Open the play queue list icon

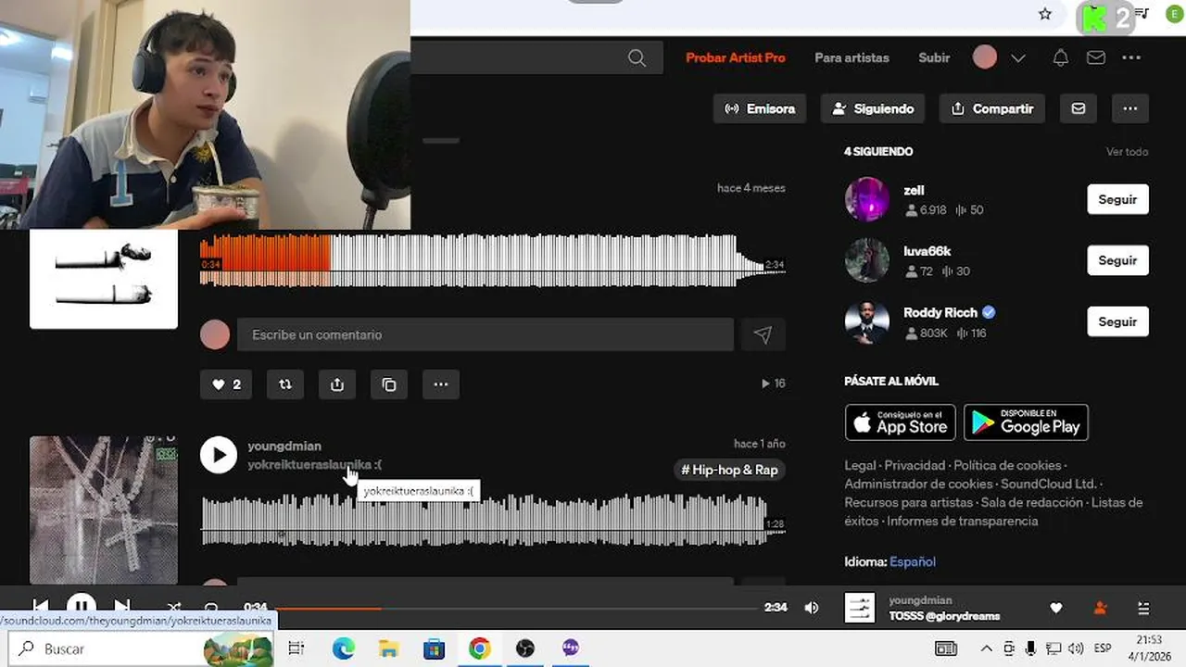tap(1143, 609)
